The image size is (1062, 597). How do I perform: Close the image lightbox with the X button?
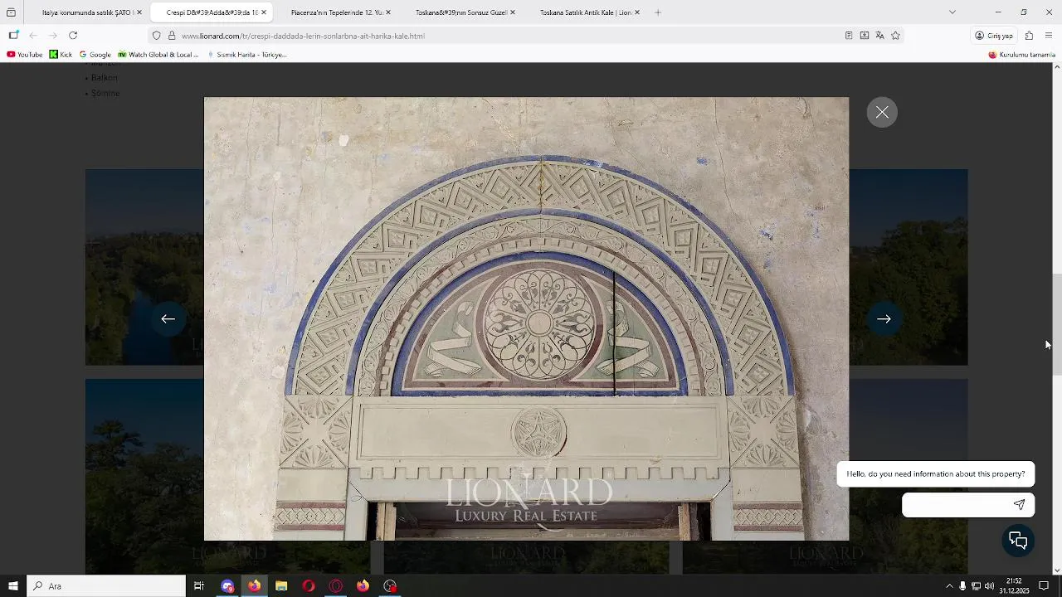882,113
